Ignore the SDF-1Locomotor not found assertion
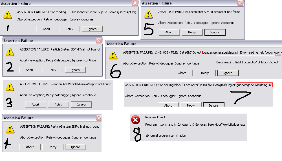282x161 pixels. [x=215, y=32]
